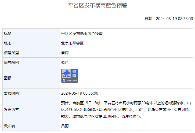Click the white 暴雨 characters inside the icon

click(x=74, y=73)
